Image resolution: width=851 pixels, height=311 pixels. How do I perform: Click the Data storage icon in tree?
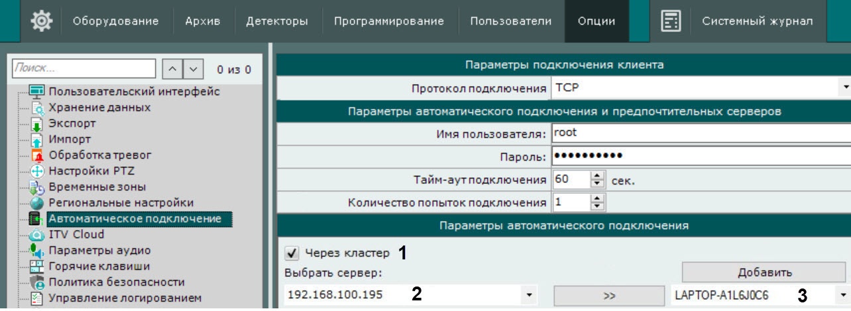point(37,108)
